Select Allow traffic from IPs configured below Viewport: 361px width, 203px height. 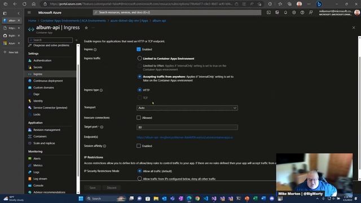tap(139, 179)
